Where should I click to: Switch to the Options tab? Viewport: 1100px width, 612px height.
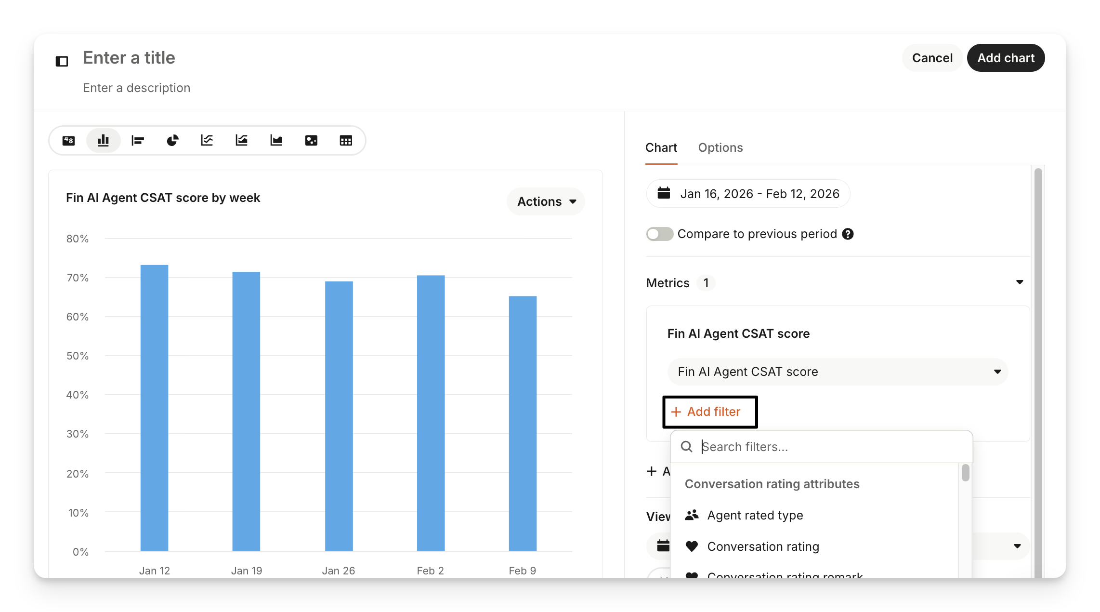pyautogui.click(x=720, y=147)
